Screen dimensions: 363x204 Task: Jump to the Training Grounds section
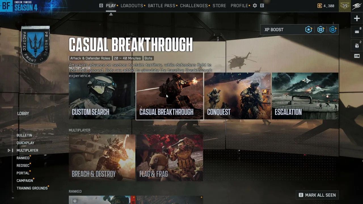pos(32,188)
